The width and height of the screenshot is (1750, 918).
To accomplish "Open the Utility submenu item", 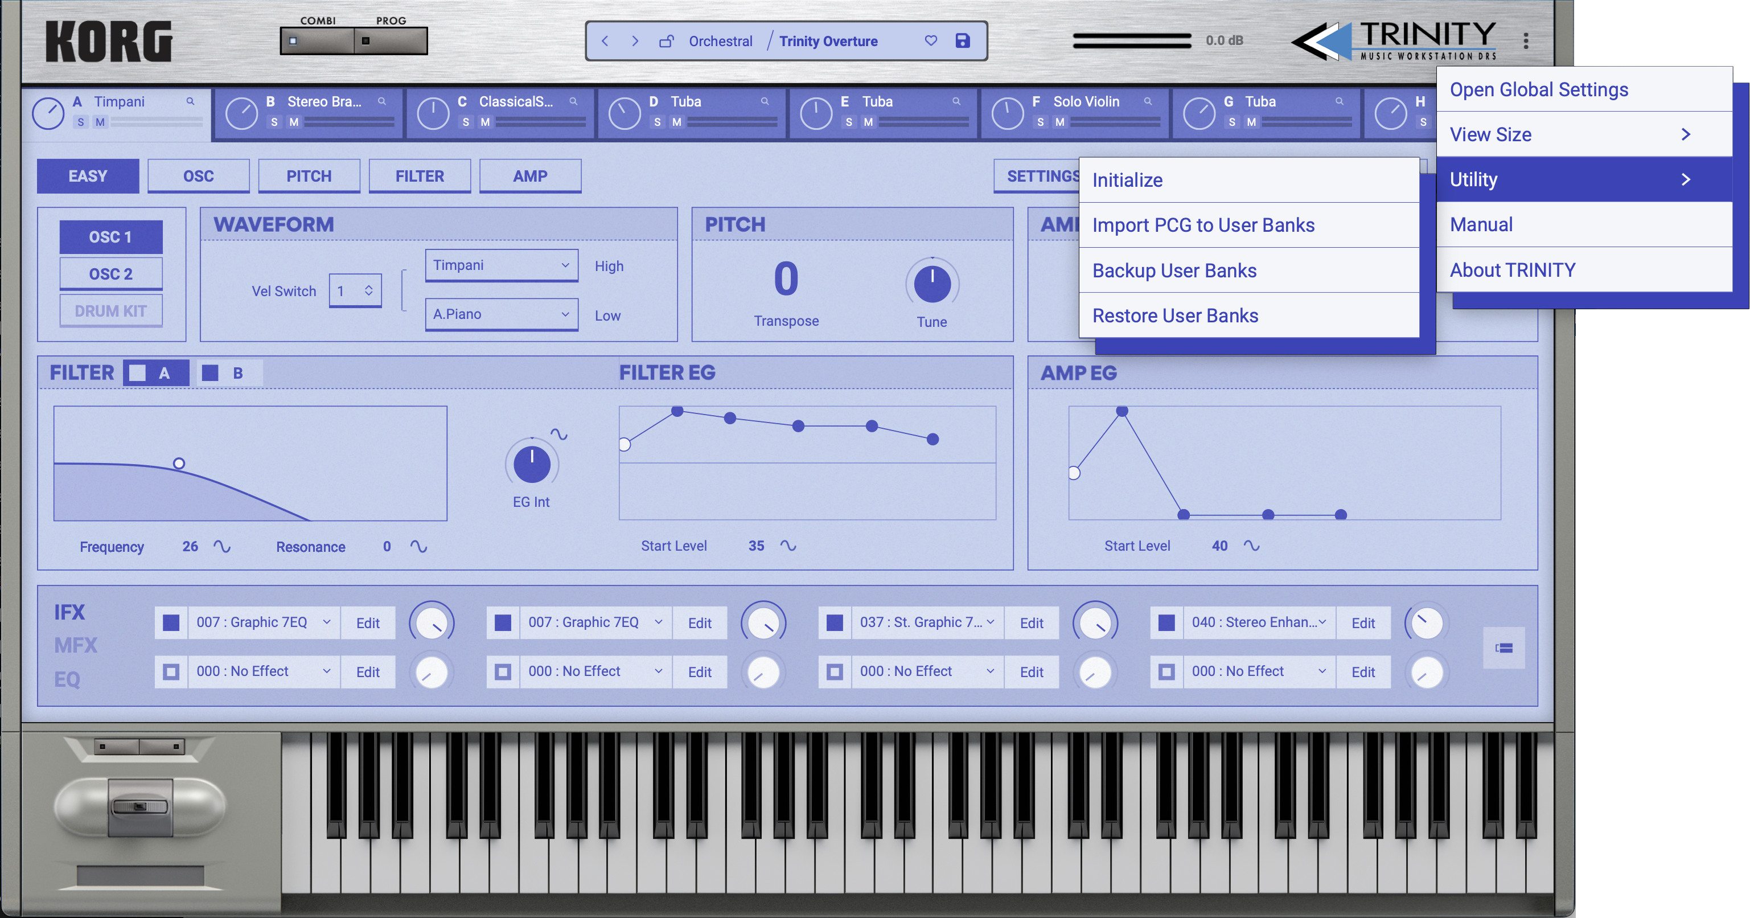I will coord(1584,179).
